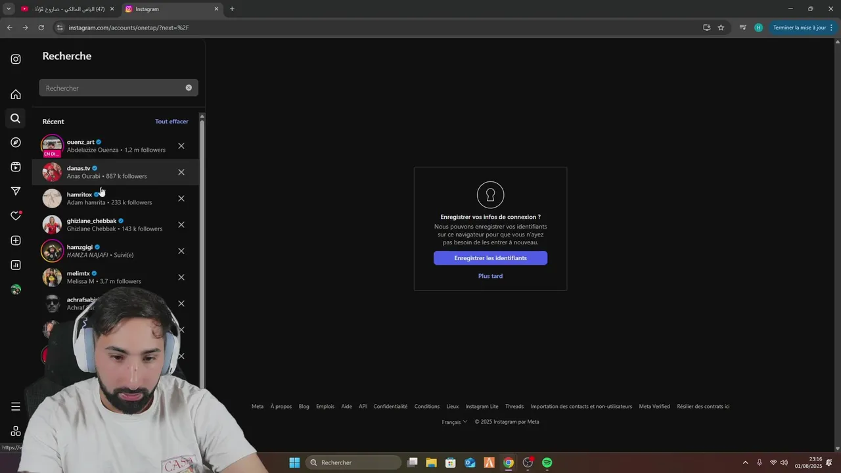Viewport: 841px width, 473px height.
Task: Open the Messages paper plane icon
Action: pos(16,191)
